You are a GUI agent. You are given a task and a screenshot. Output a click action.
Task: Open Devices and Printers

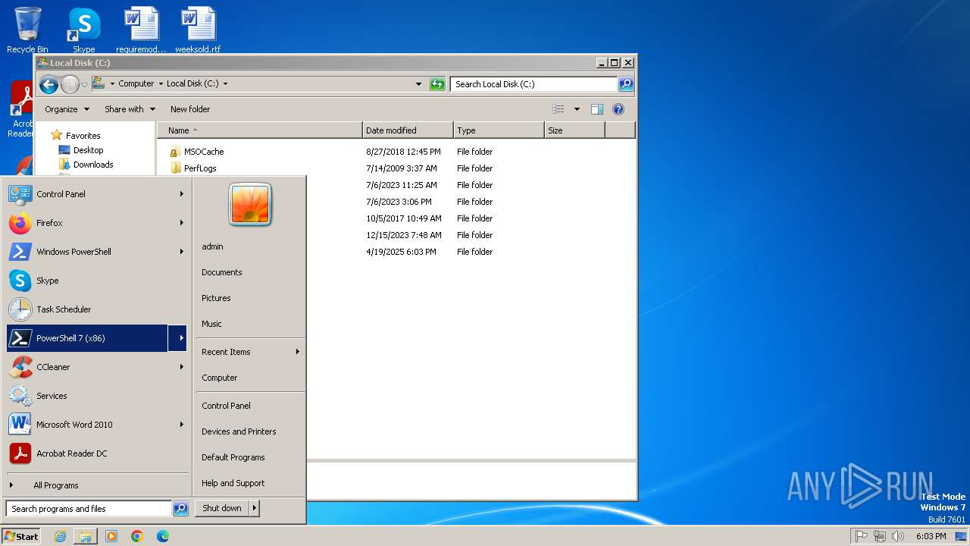click(x=239, y=431)
